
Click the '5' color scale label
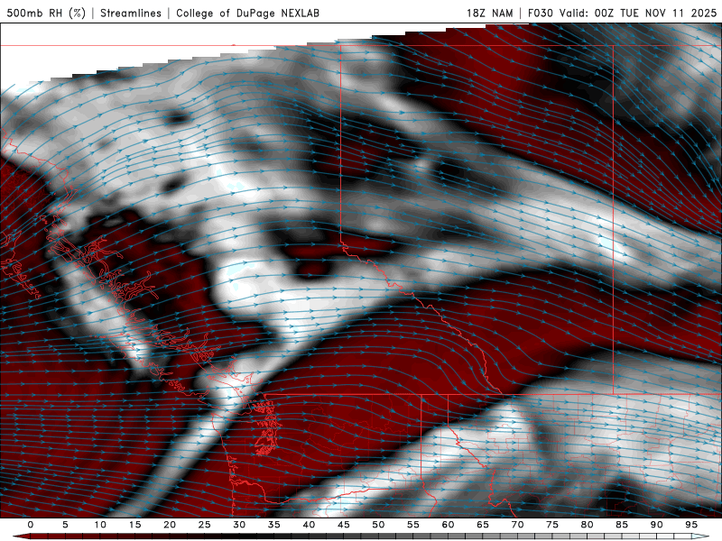click(x=65, y=525)
